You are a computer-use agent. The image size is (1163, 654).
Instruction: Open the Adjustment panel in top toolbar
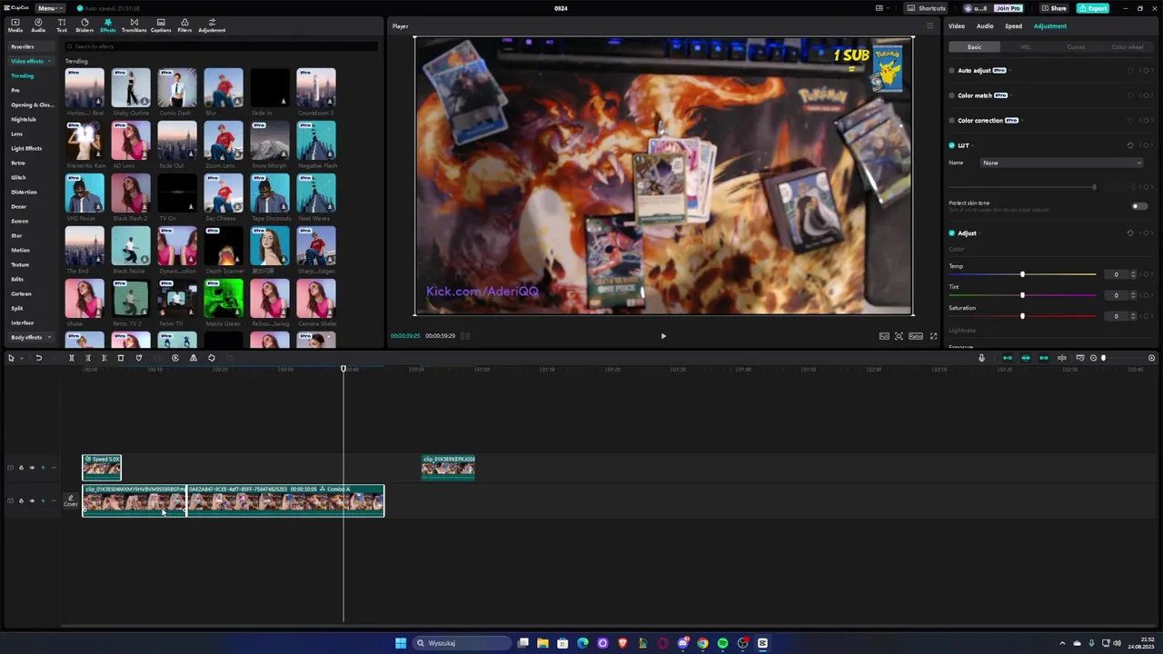tap(212, 25)
